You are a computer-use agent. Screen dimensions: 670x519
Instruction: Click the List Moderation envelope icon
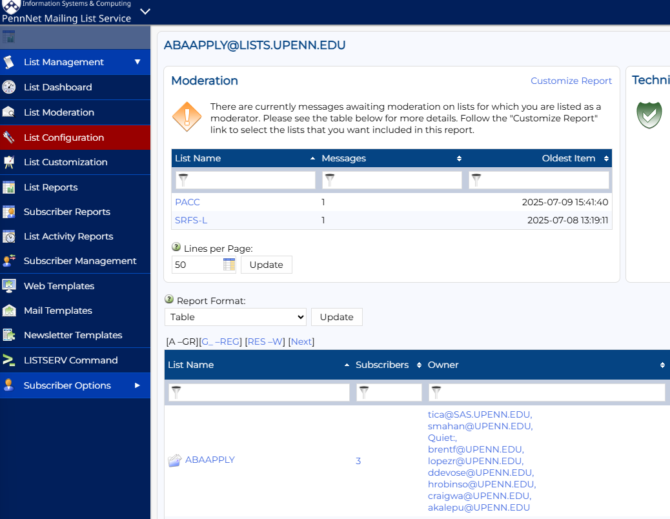[x=9, y=112]
